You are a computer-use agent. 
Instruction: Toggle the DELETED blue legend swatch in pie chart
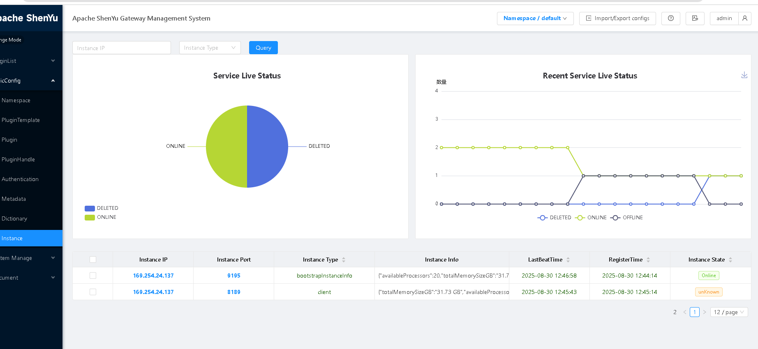[90, 208]
